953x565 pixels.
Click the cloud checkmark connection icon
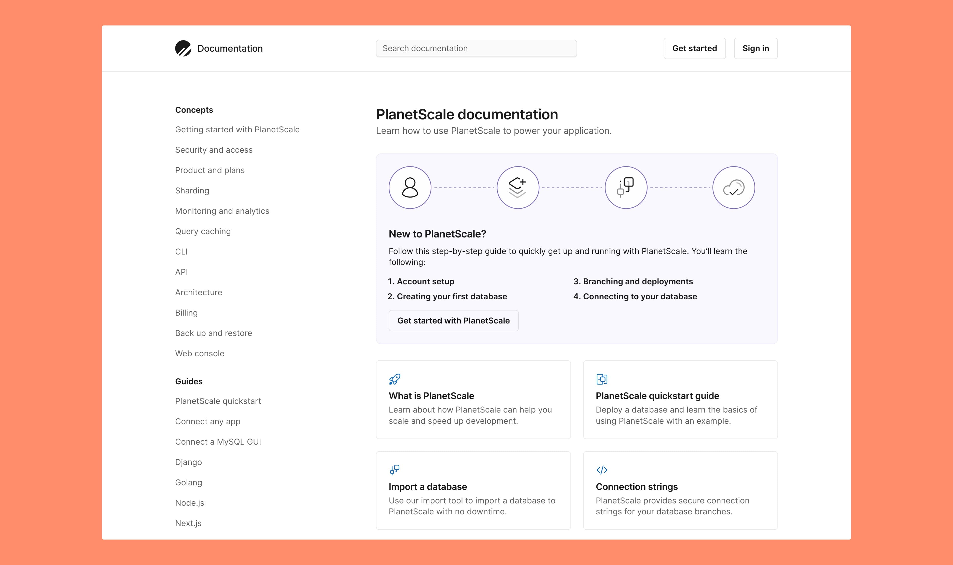[x=733, y=187]
